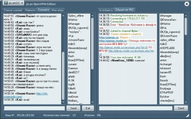Click the IRC chat message input field
The image size is (191, 119).
click(136, 108)
